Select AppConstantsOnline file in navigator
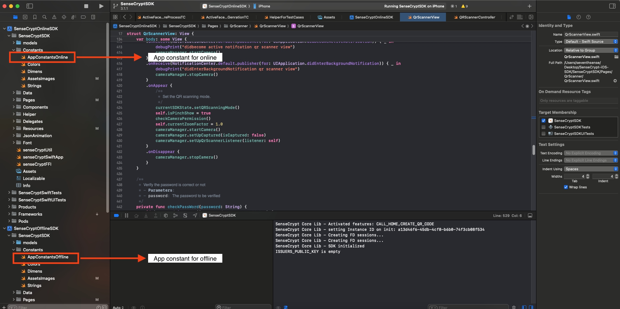 47,57
